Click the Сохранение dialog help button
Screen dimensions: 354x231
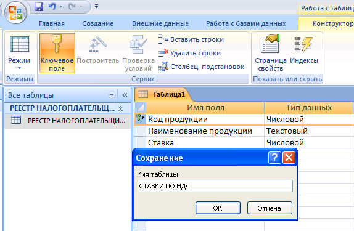click(x=274, y=158)
